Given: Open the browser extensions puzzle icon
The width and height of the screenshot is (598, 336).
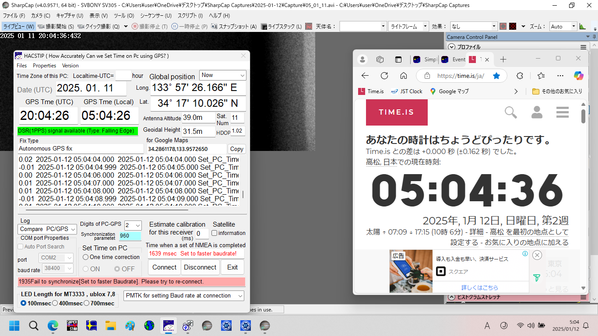Looking at the screenshot, I should [520, 76].
